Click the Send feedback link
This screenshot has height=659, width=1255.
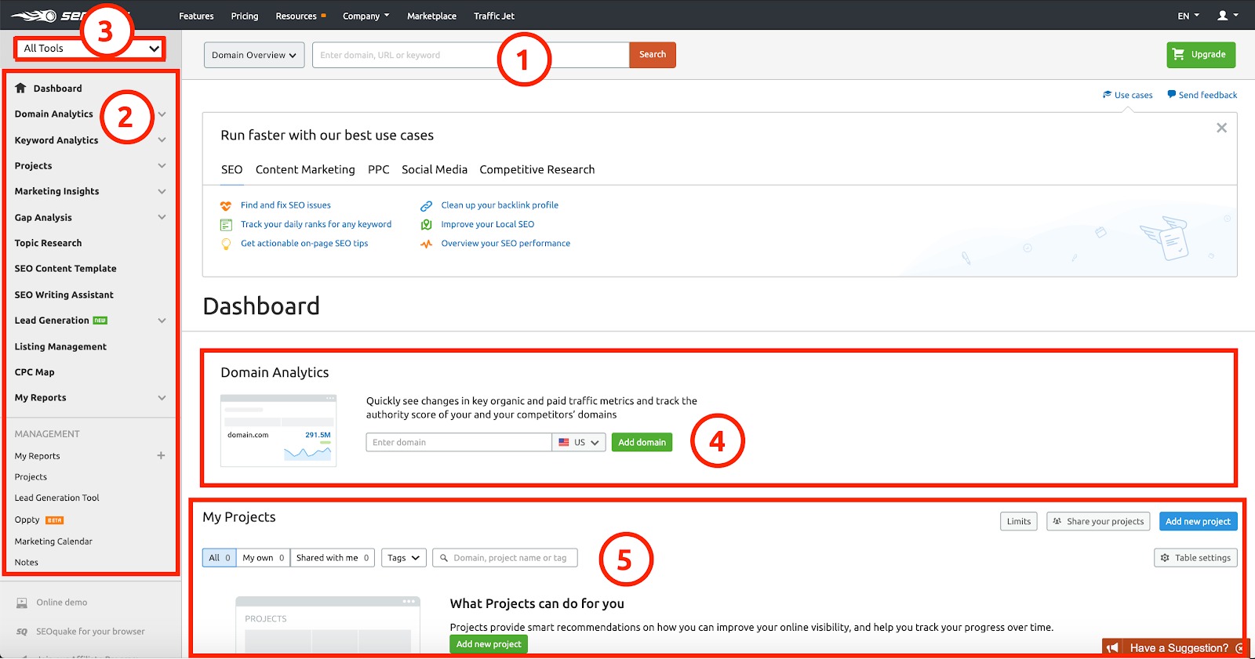click(1202, 95)
